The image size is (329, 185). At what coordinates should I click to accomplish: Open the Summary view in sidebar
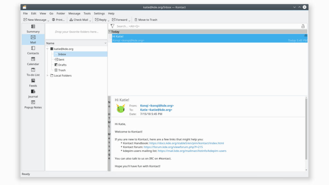tap(33, 29)
